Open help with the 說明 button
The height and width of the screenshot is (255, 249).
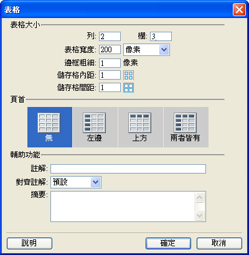(29, 243)
